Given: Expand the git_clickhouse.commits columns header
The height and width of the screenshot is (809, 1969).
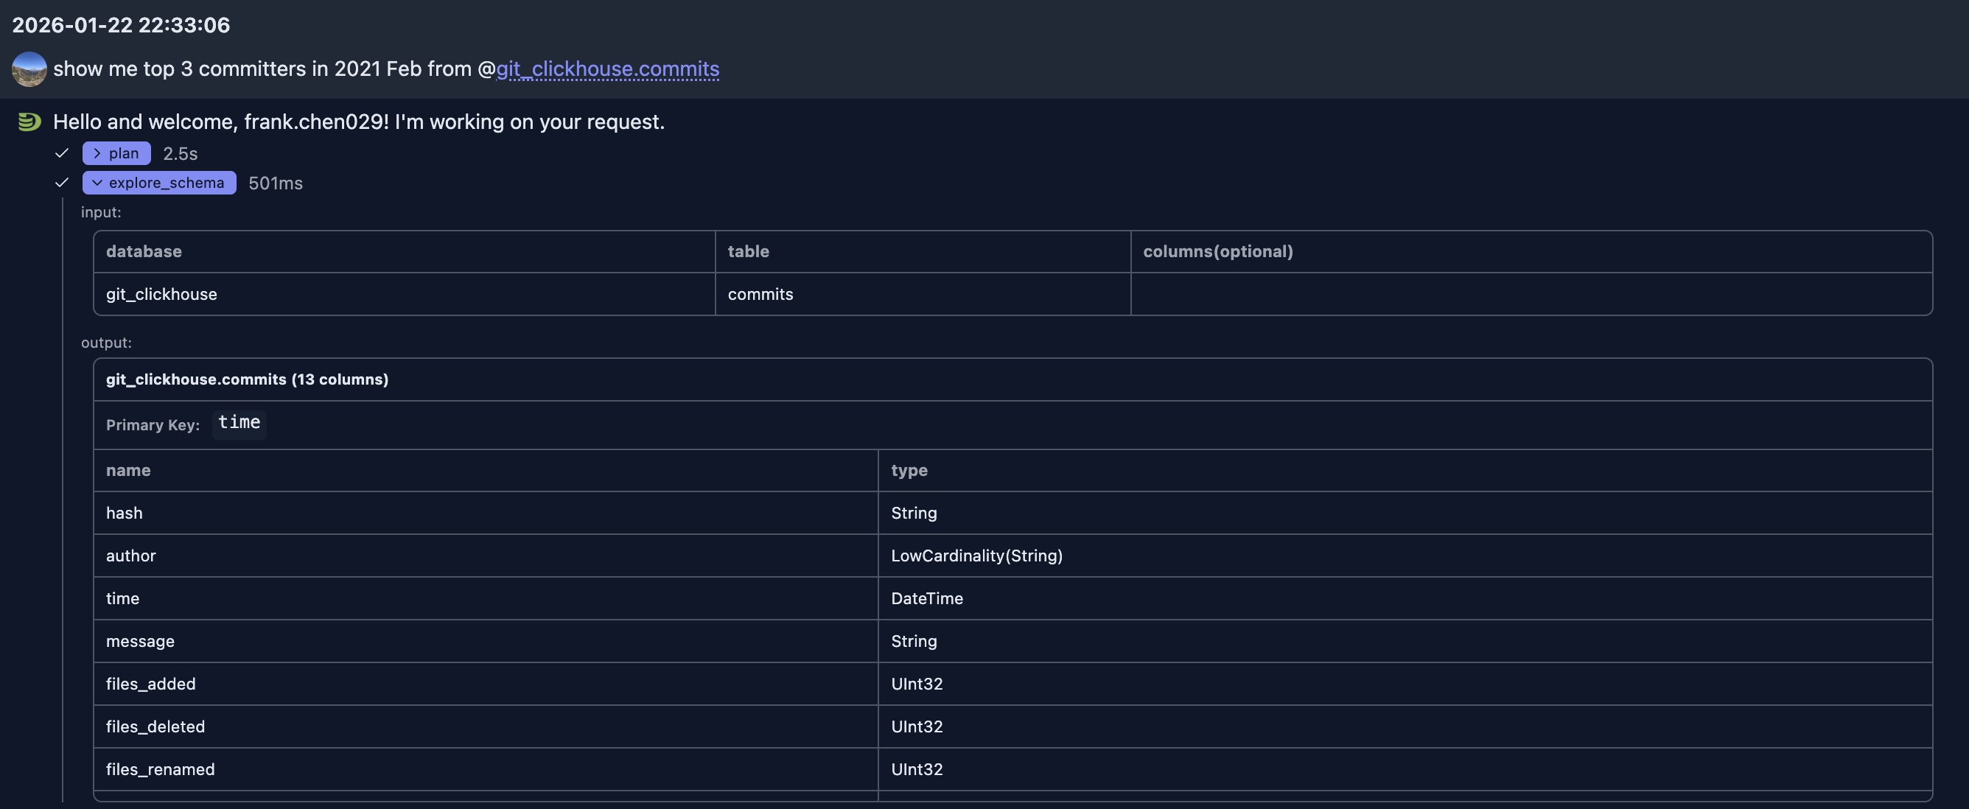Looking at the screenshot, I should pyautogui.click(x=247, y=379).
